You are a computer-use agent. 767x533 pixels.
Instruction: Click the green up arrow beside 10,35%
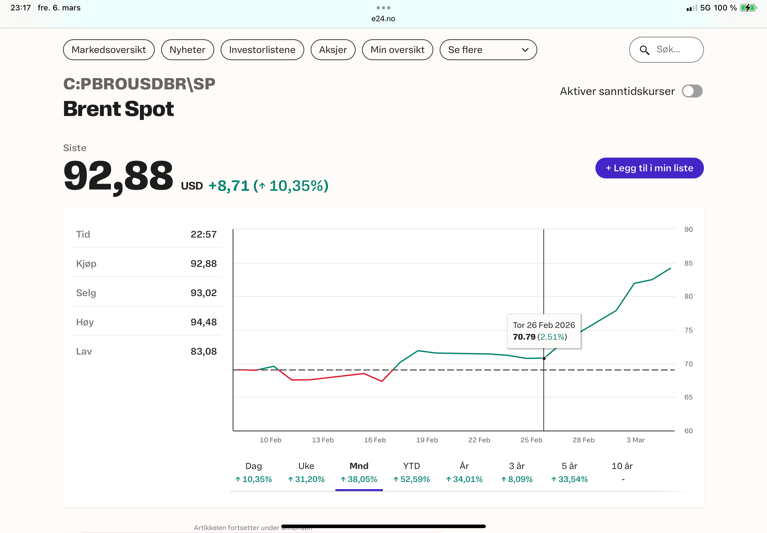pyautogui.click(x=262, y=186)
